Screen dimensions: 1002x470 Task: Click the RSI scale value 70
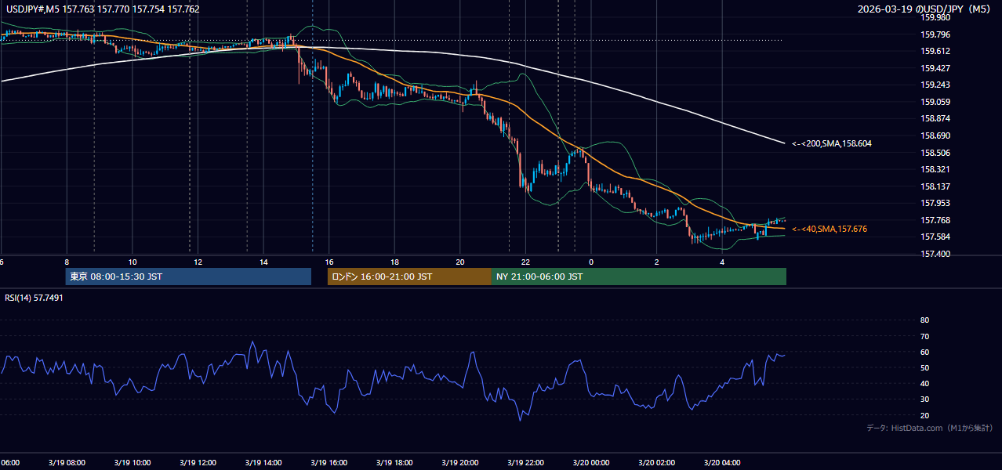point(924,336)
